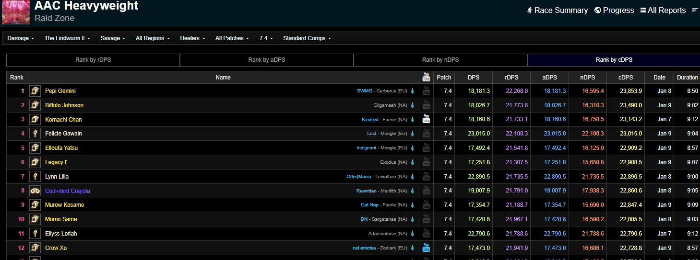700x260 pixels.
Task: Open Cool-mint Crayola character page
Action: (68, 191)
